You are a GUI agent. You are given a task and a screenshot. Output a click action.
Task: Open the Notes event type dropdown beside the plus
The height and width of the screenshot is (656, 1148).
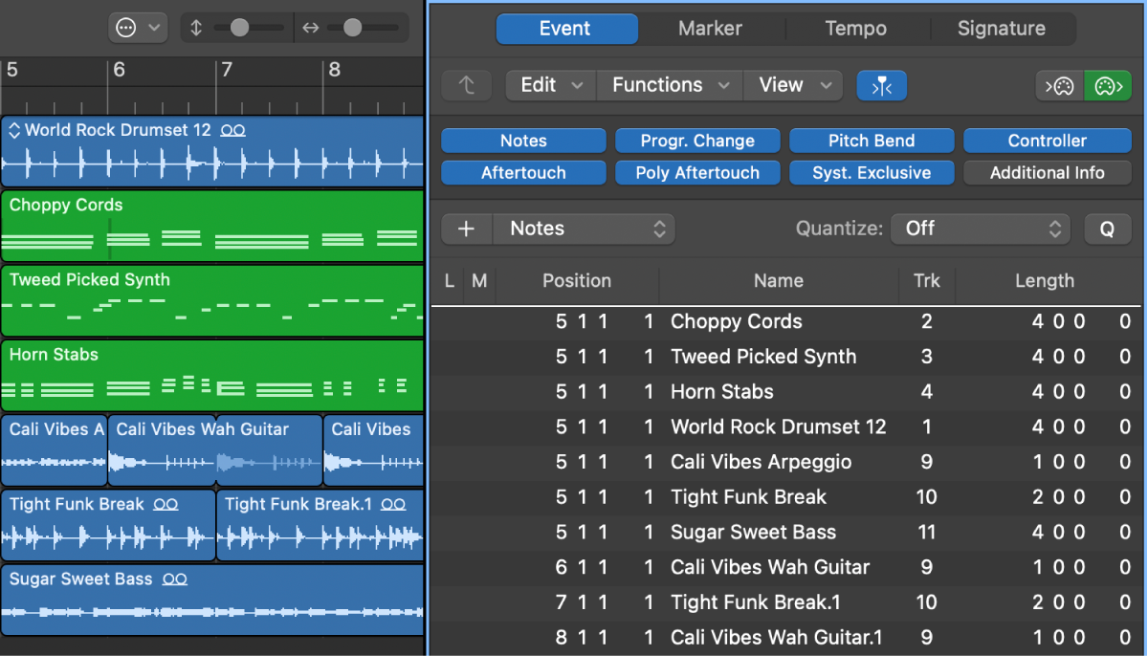(585, 229)
